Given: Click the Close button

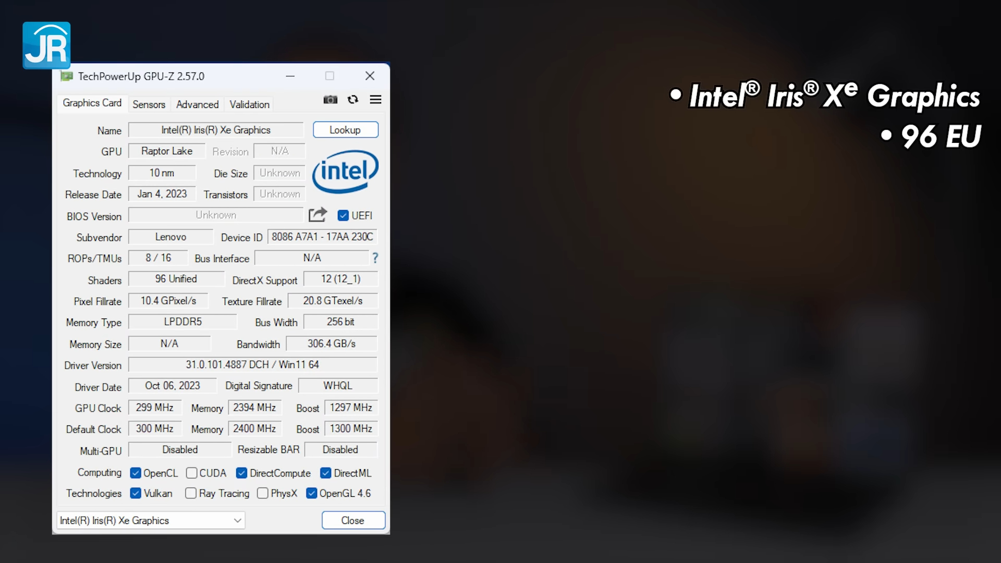Looking at the screenshot, I should click(x=353, y=520).
